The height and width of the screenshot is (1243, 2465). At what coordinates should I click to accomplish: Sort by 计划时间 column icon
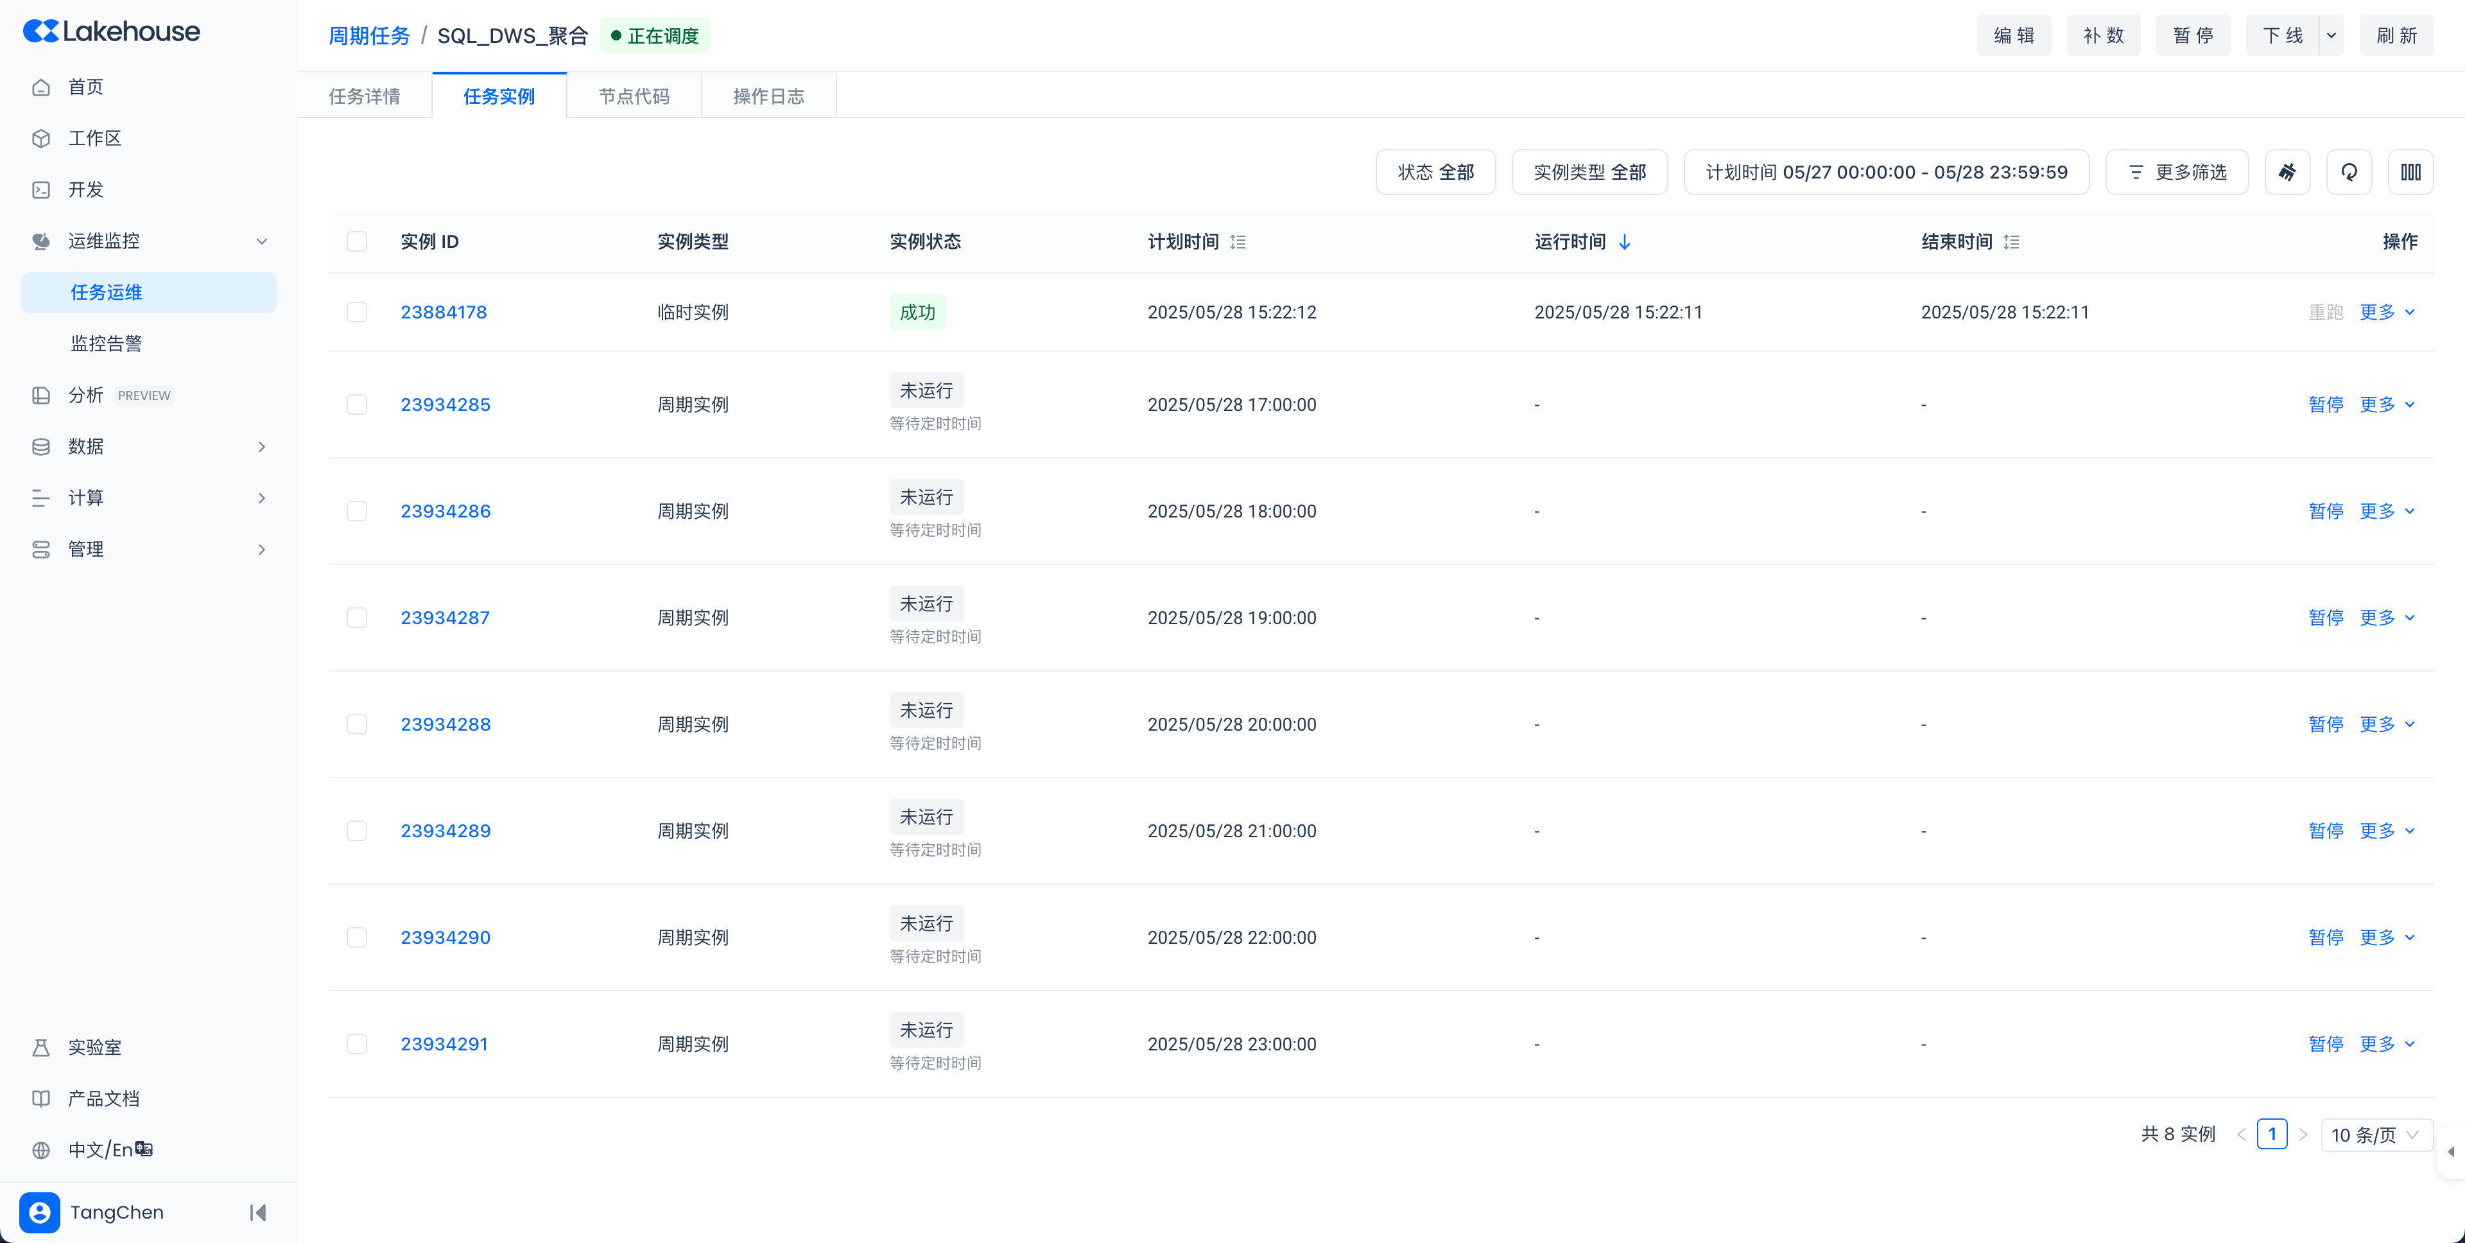click(x=1237, y=242)
